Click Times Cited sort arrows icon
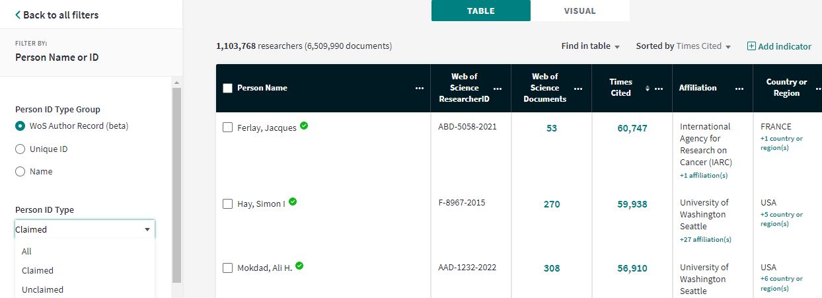Image resolution: width=822 pixels, height=298 pixels. tap(648, 88)
